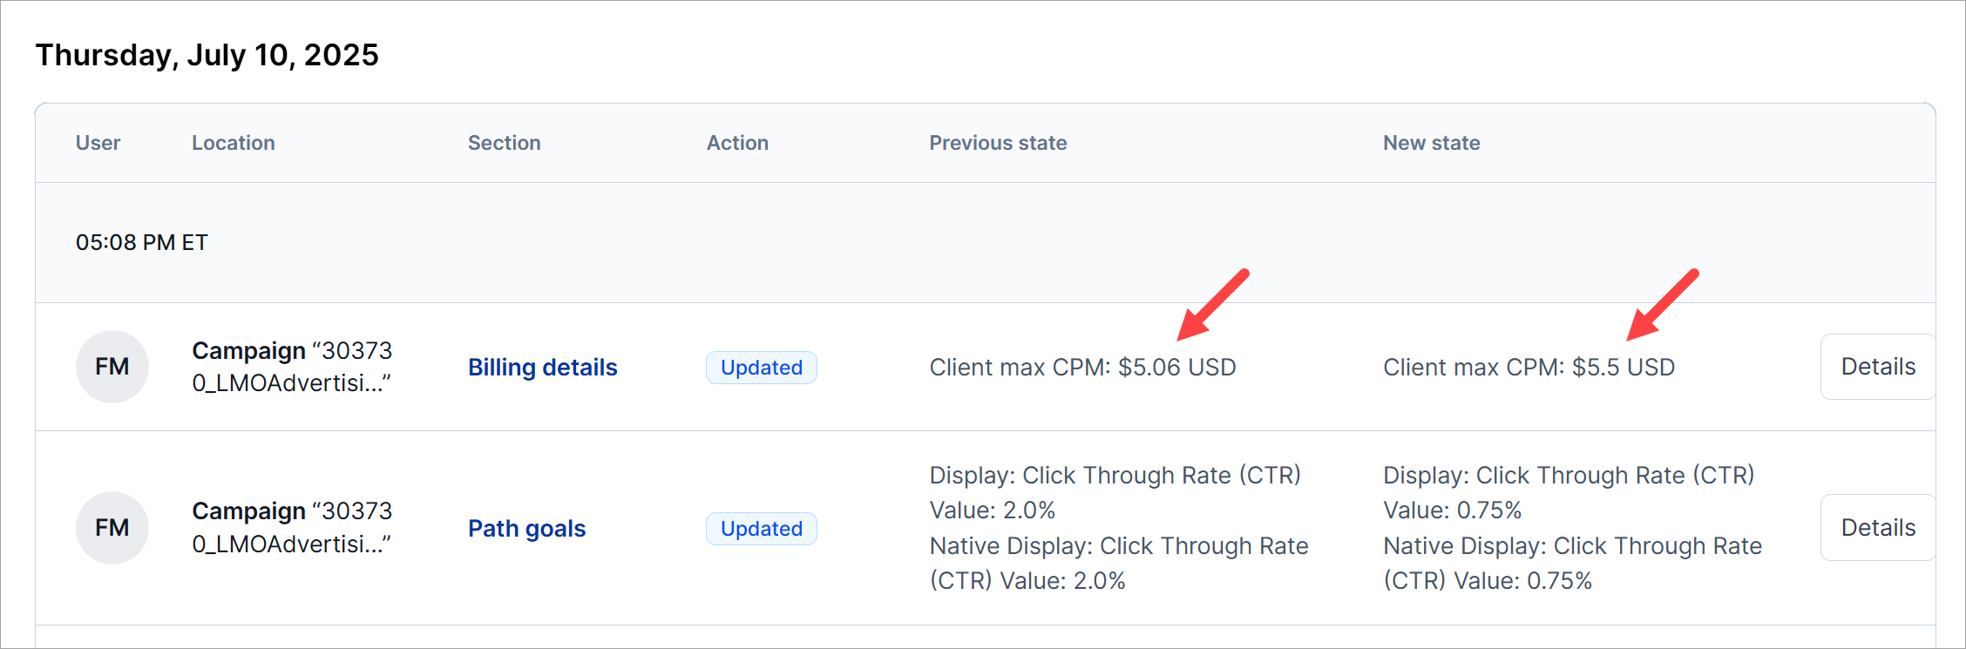Viewport: 1966px width, 649px height.
Task: Click the Action column header
Action: 737,143
